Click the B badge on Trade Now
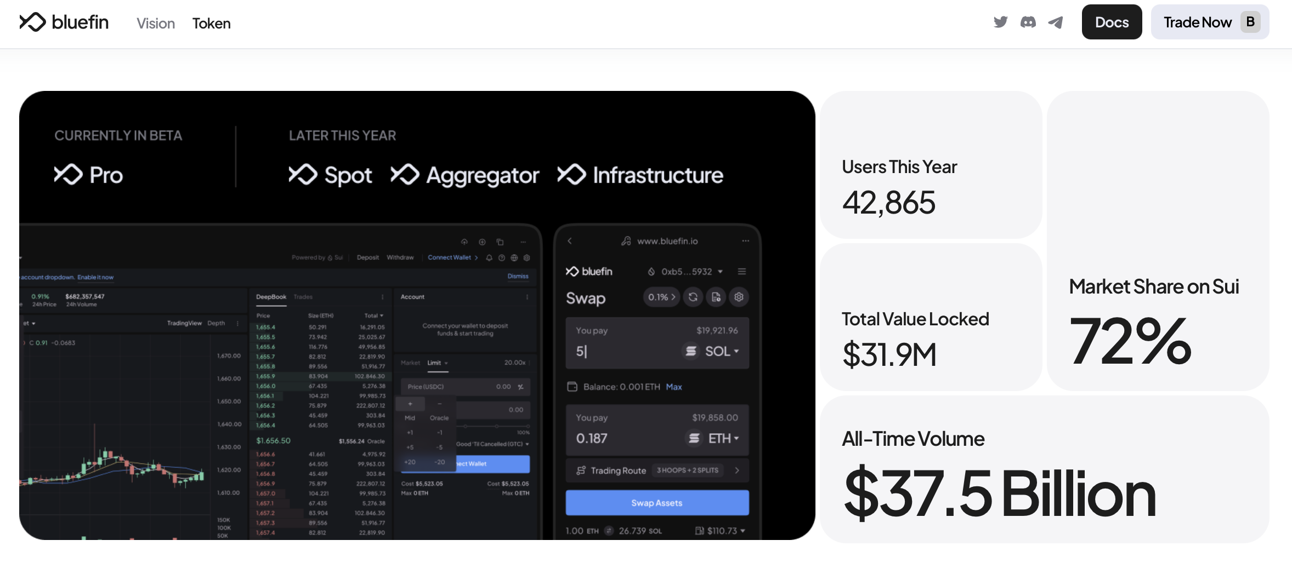The image size is (1292, 563). pyautogui.click(x=1250, y=22)
